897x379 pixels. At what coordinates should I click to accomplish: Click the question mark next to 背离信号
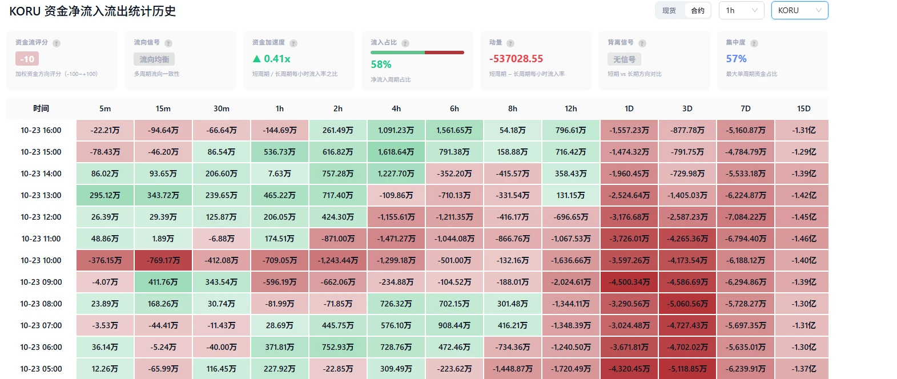tap(642, 43)
